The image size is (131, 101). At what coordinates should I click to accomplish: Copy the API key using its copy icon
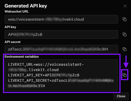[125, 34]
